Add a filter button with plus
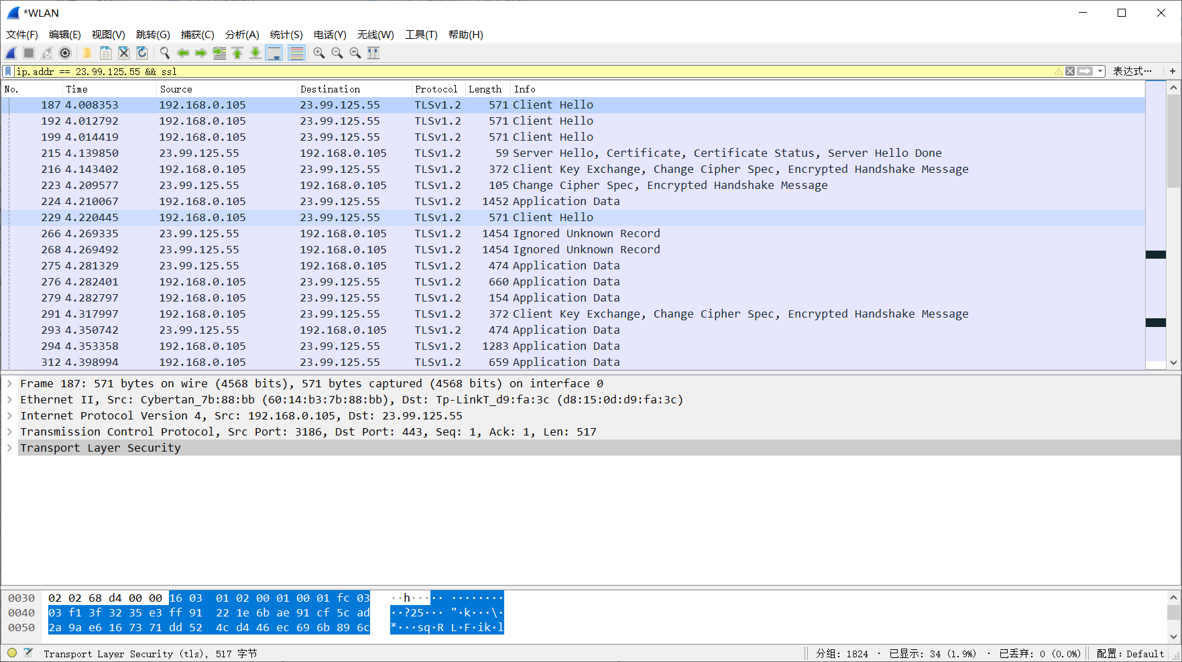 click(x=1172, y=71)
